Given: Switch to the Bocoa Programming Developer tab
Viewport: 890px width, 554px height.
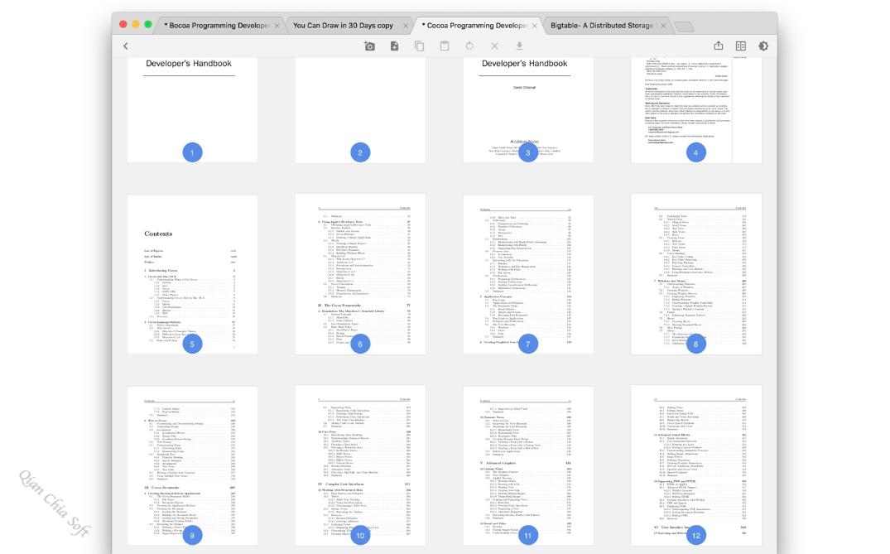Looking at the screenshot, I should 219,26.
